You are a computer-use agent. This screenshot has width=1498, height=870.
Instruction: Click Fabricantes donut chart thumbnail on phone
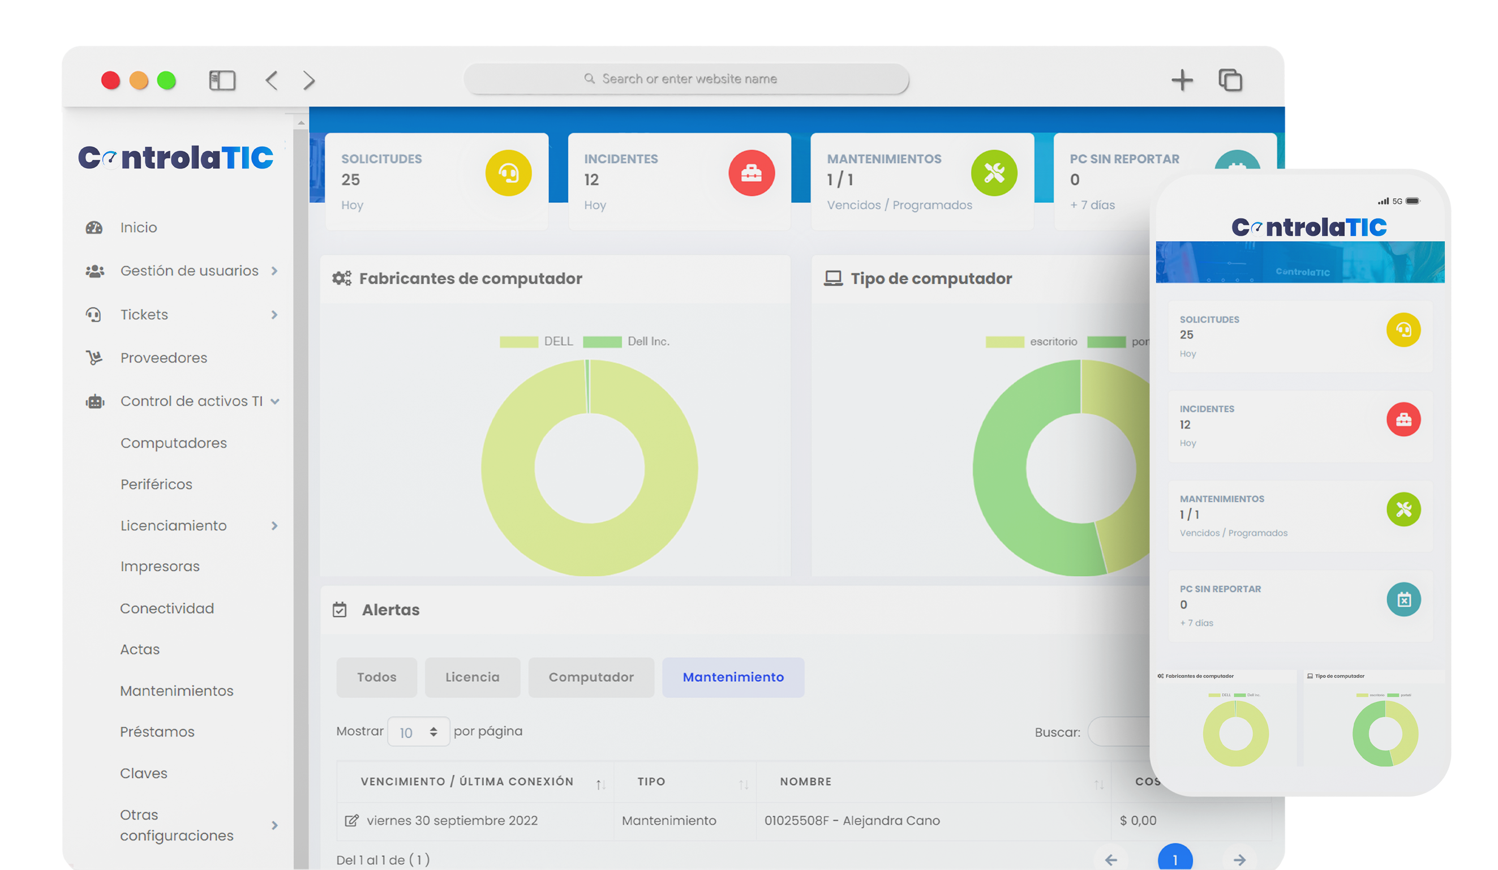coord(1235,733)
